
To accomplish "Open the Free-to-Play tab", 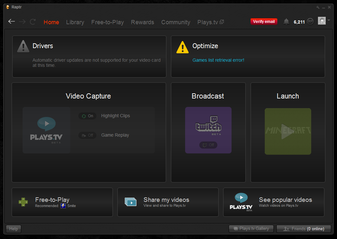I will pyautogui.click(x=107, y=22).
